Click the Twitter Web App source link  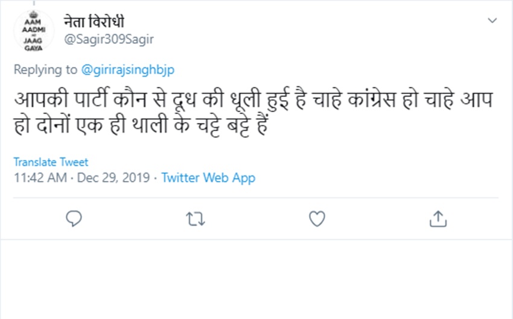click(x=208, y=178)
